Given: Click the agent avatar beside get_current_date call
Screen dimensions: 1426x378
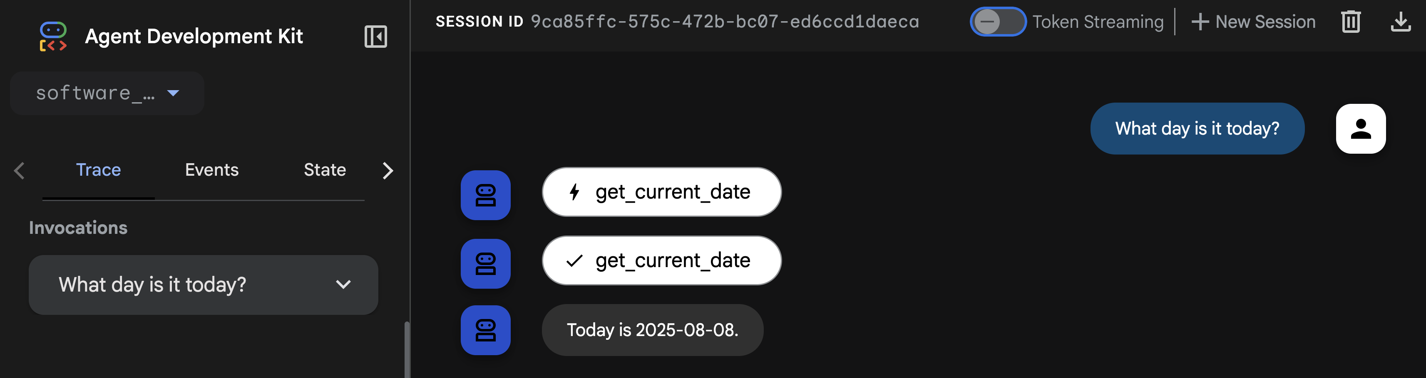Looking at the screenshot, I should (485, 194).
